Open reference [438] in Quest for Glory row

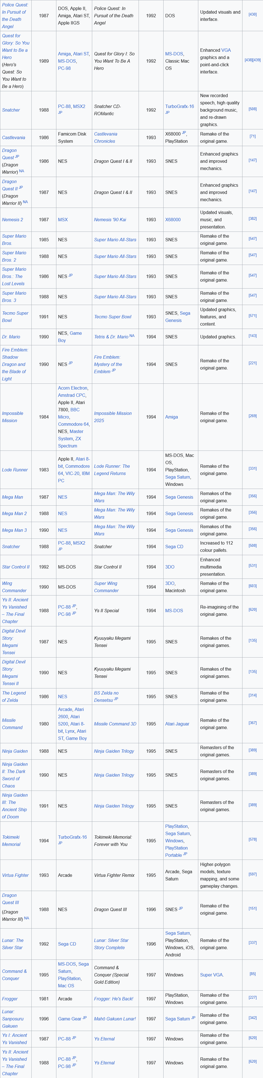point(248,60)
